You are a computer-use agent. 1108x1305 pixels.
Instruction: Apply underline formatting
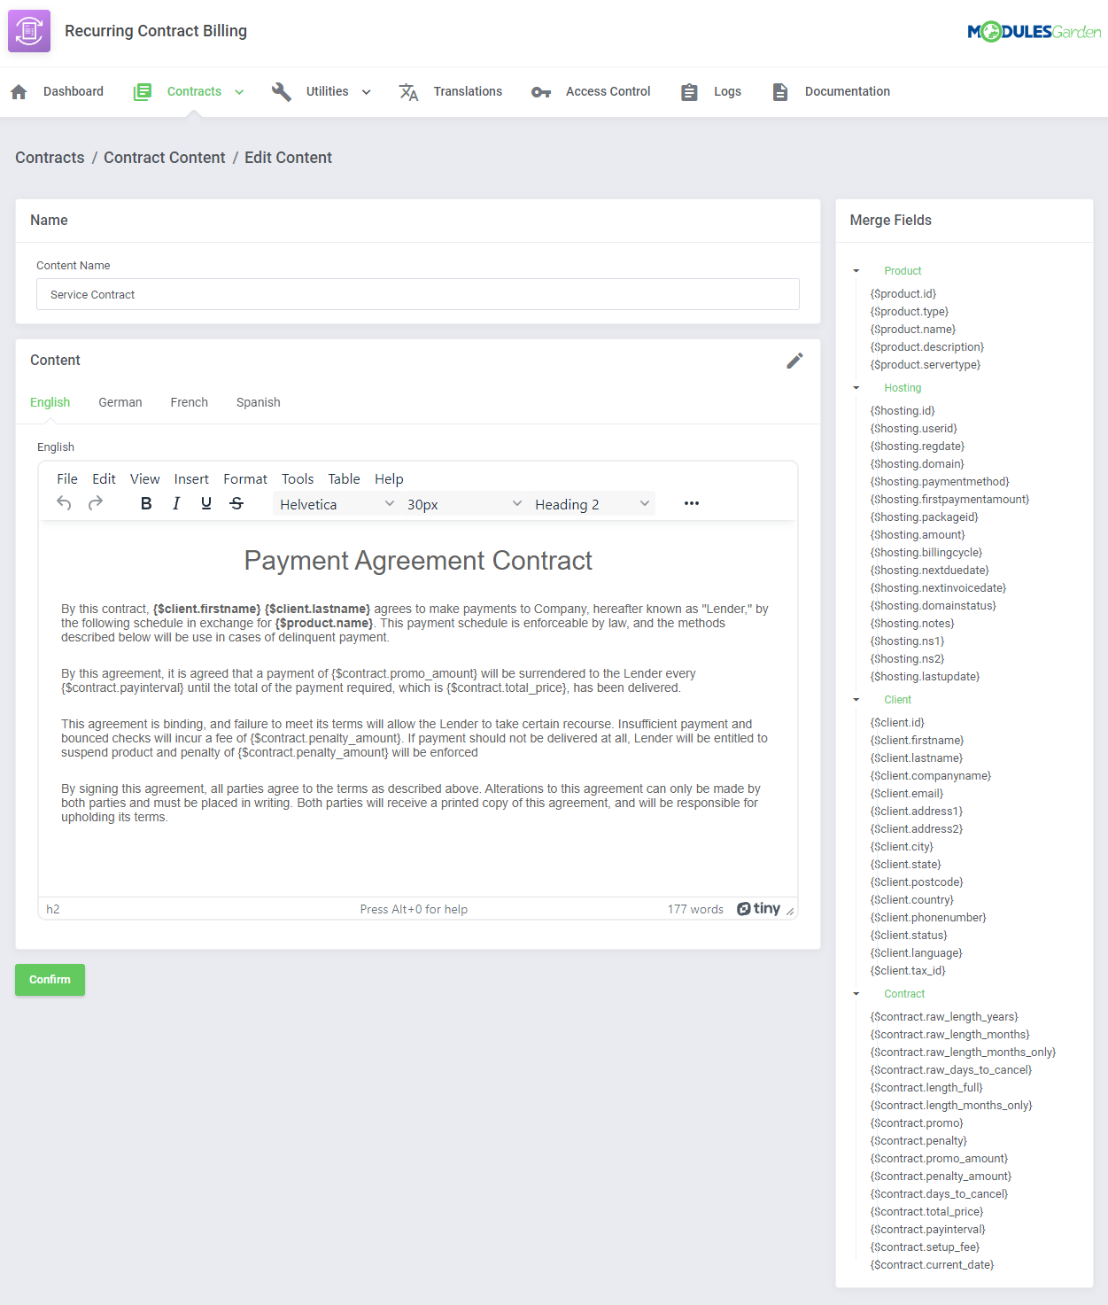pos(205,502)
